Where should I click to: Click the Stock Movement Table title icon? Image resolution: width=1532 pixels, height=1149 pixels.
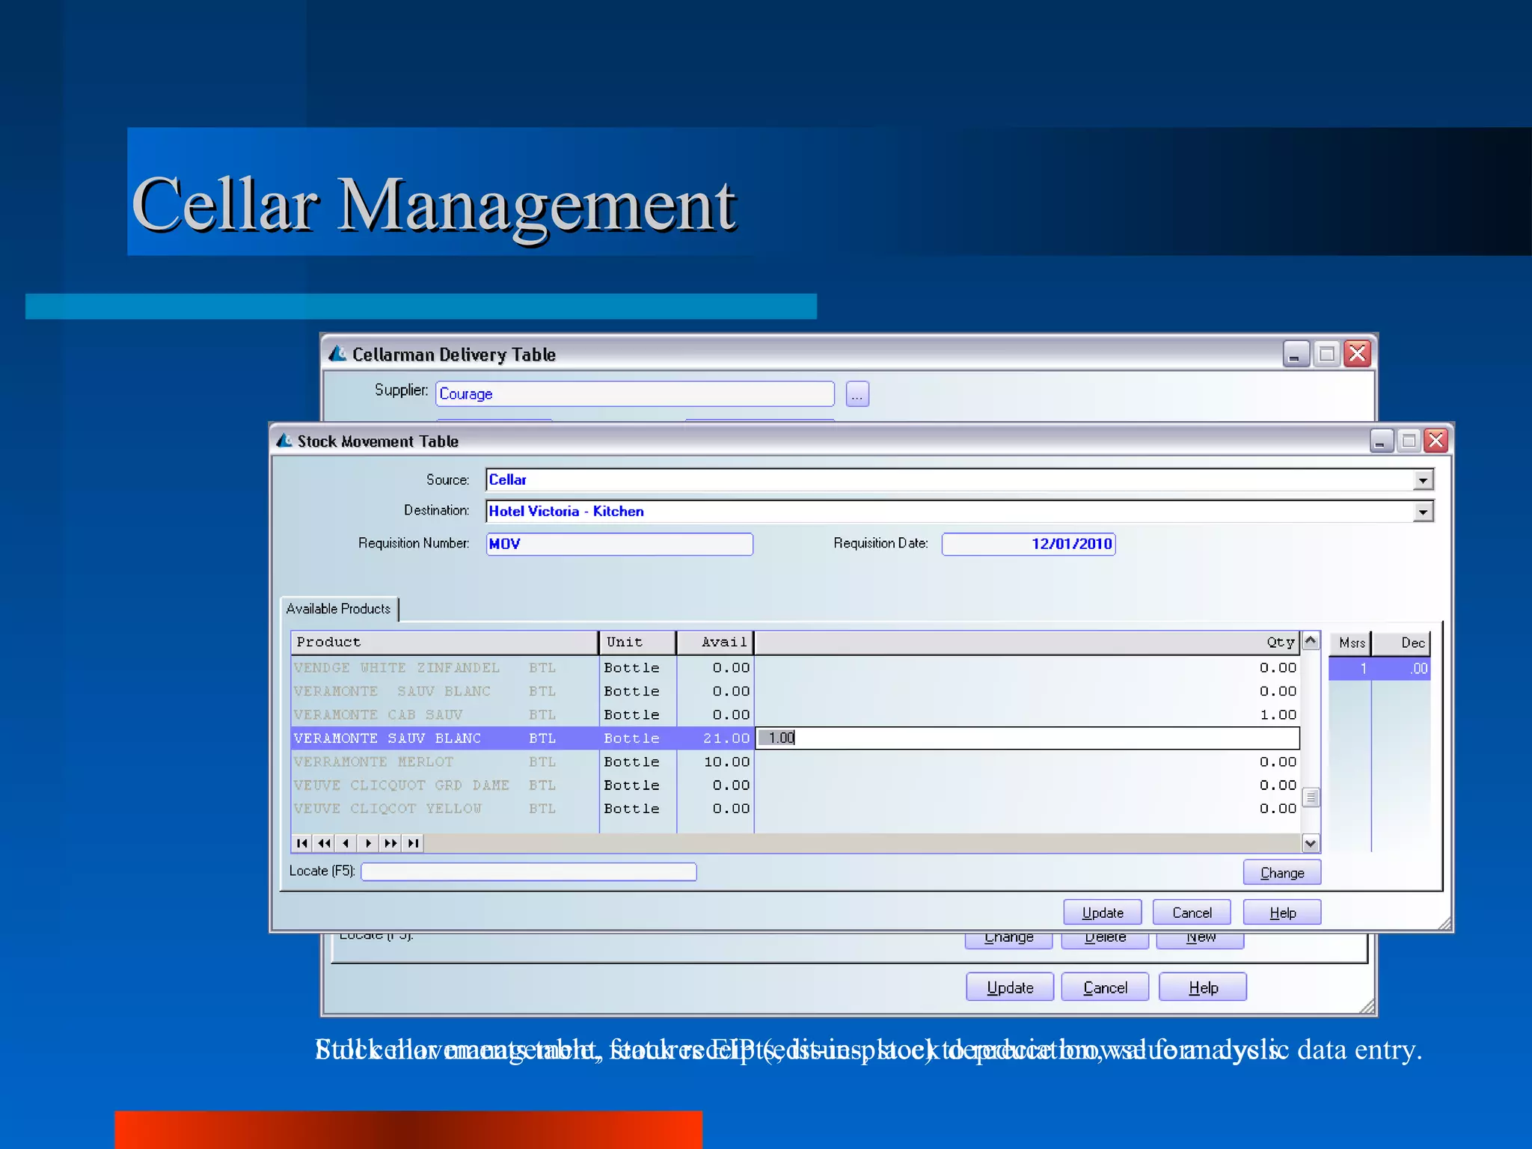[284, 441]
